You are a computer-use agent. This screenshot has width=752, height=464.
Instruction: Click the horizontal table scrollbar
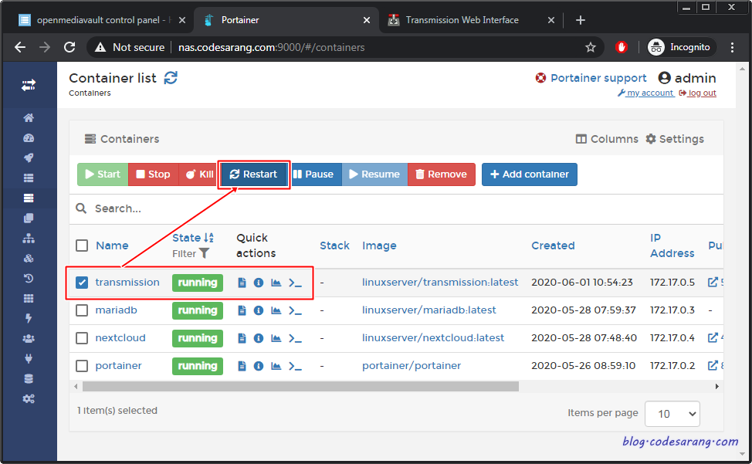(300, 386)
